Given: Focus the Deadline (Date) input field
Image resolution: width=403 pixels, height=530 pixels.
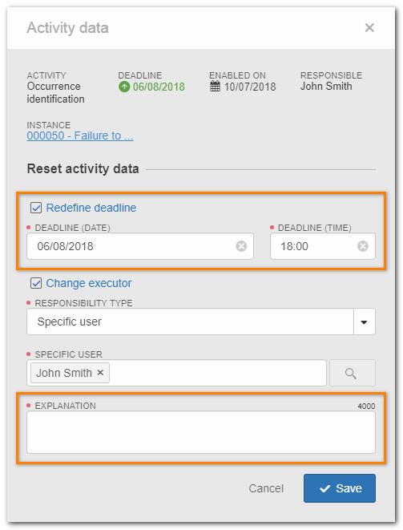Looking at the screenshot, I should coord(140,246).
